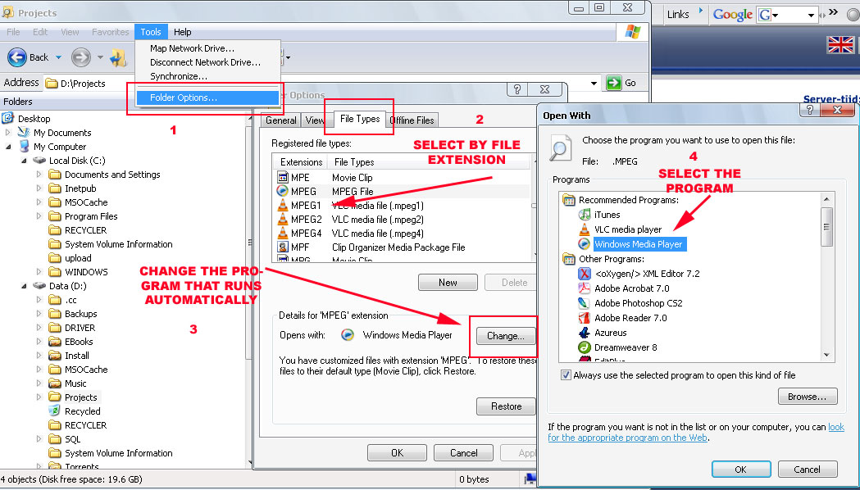The height and width of the screenshot is (490, 860).
Task: Open the Help menu
Action: [182, 32]
